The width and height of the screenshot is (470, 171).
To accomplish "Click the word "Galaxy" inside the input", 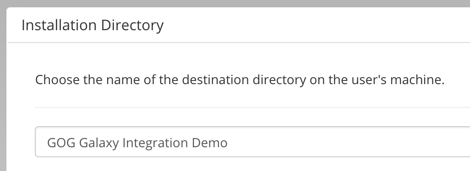I will click(x=99, y=144).
